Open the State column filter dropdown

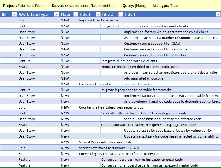[x=76, y=14]
